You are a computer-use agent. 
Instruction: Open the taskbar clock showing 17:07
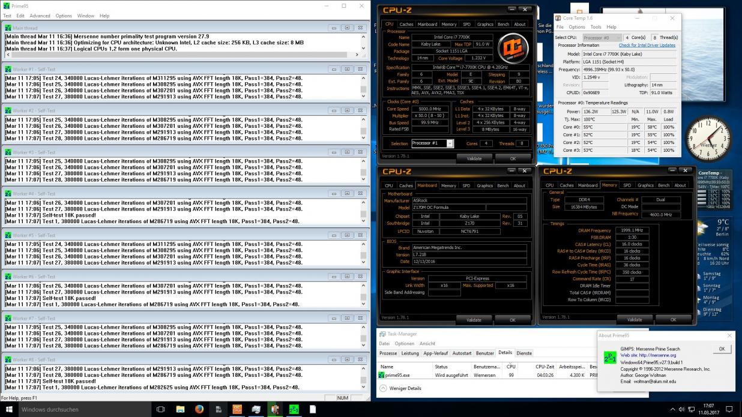pos(708,409)
